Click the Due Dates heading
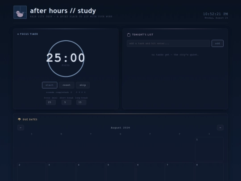The image size is (241, 181). (30, 119)
